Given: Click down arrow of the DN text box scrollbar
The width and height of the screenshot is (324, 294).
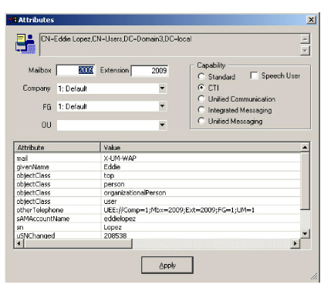Looking at the screenshot, I should pyautogui.click(x=305, y=50).
